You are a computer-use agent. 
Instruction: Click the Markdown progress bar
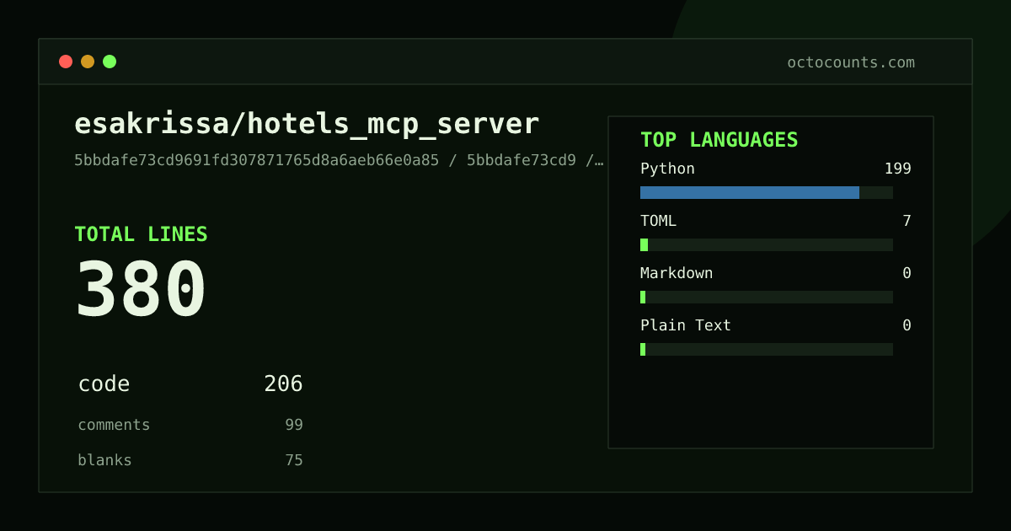pyautogui.click(x=767, y=297)
